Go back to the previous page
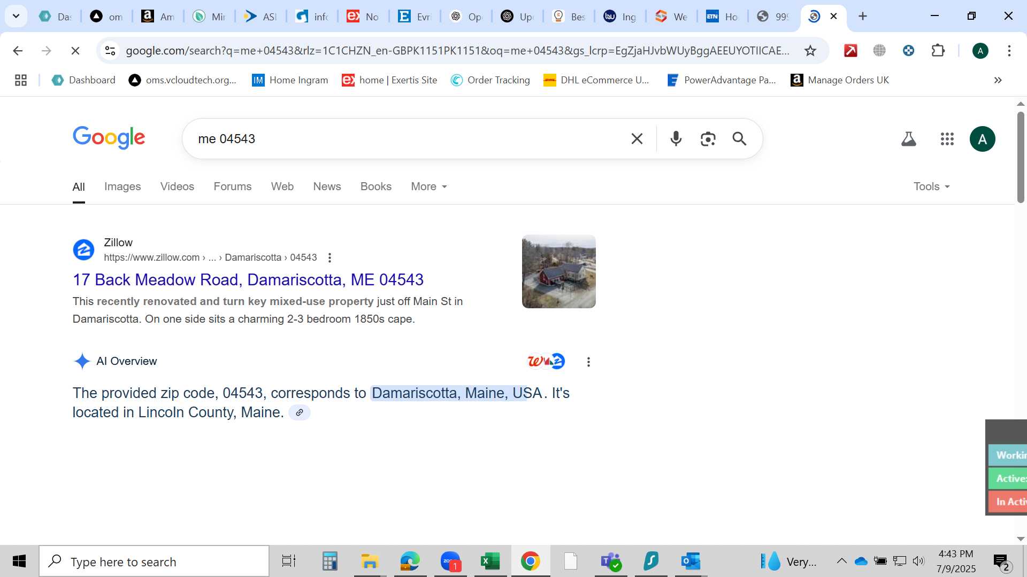Image resolution: width=1027 pixels, height=577 pixels. tap(18, 51)
